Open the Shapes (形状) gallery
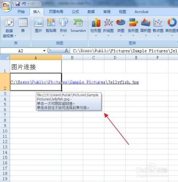This screenshot has height=182, width=178. click(x=63, y=27)
